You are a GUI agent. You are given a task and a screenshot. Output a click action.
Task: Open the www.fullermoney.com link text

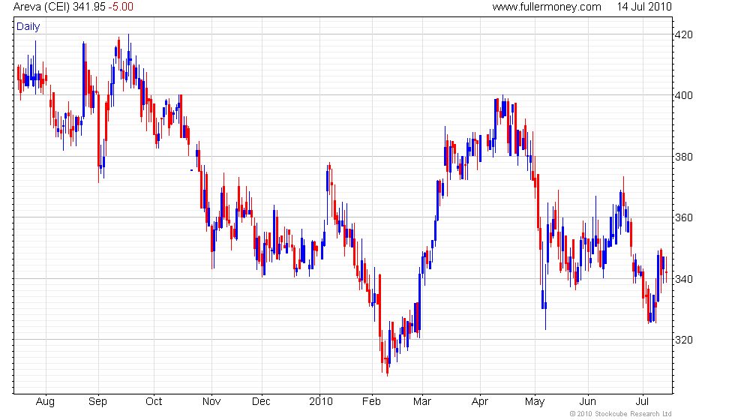pos(547,7)
